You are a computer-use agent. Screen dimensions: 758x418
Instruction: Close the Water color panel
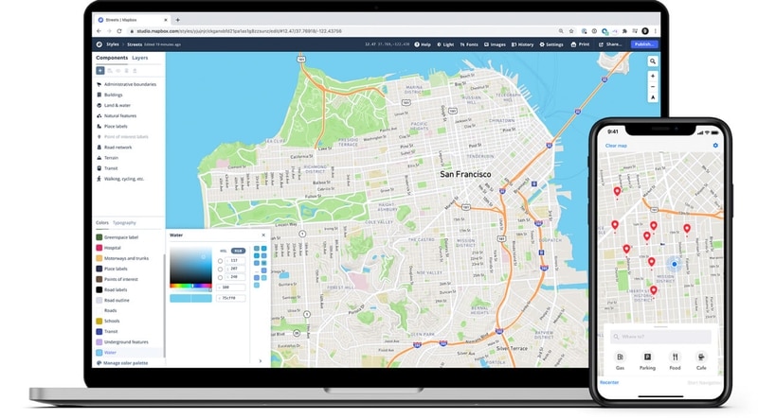[263, 235]
